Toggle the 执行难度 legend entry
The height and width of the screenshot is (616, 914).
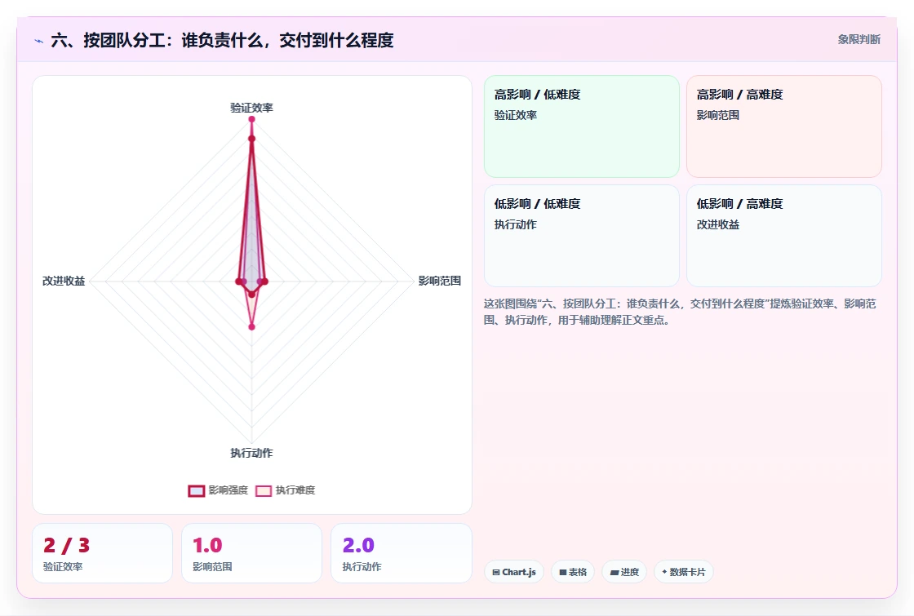coord(286,490)
